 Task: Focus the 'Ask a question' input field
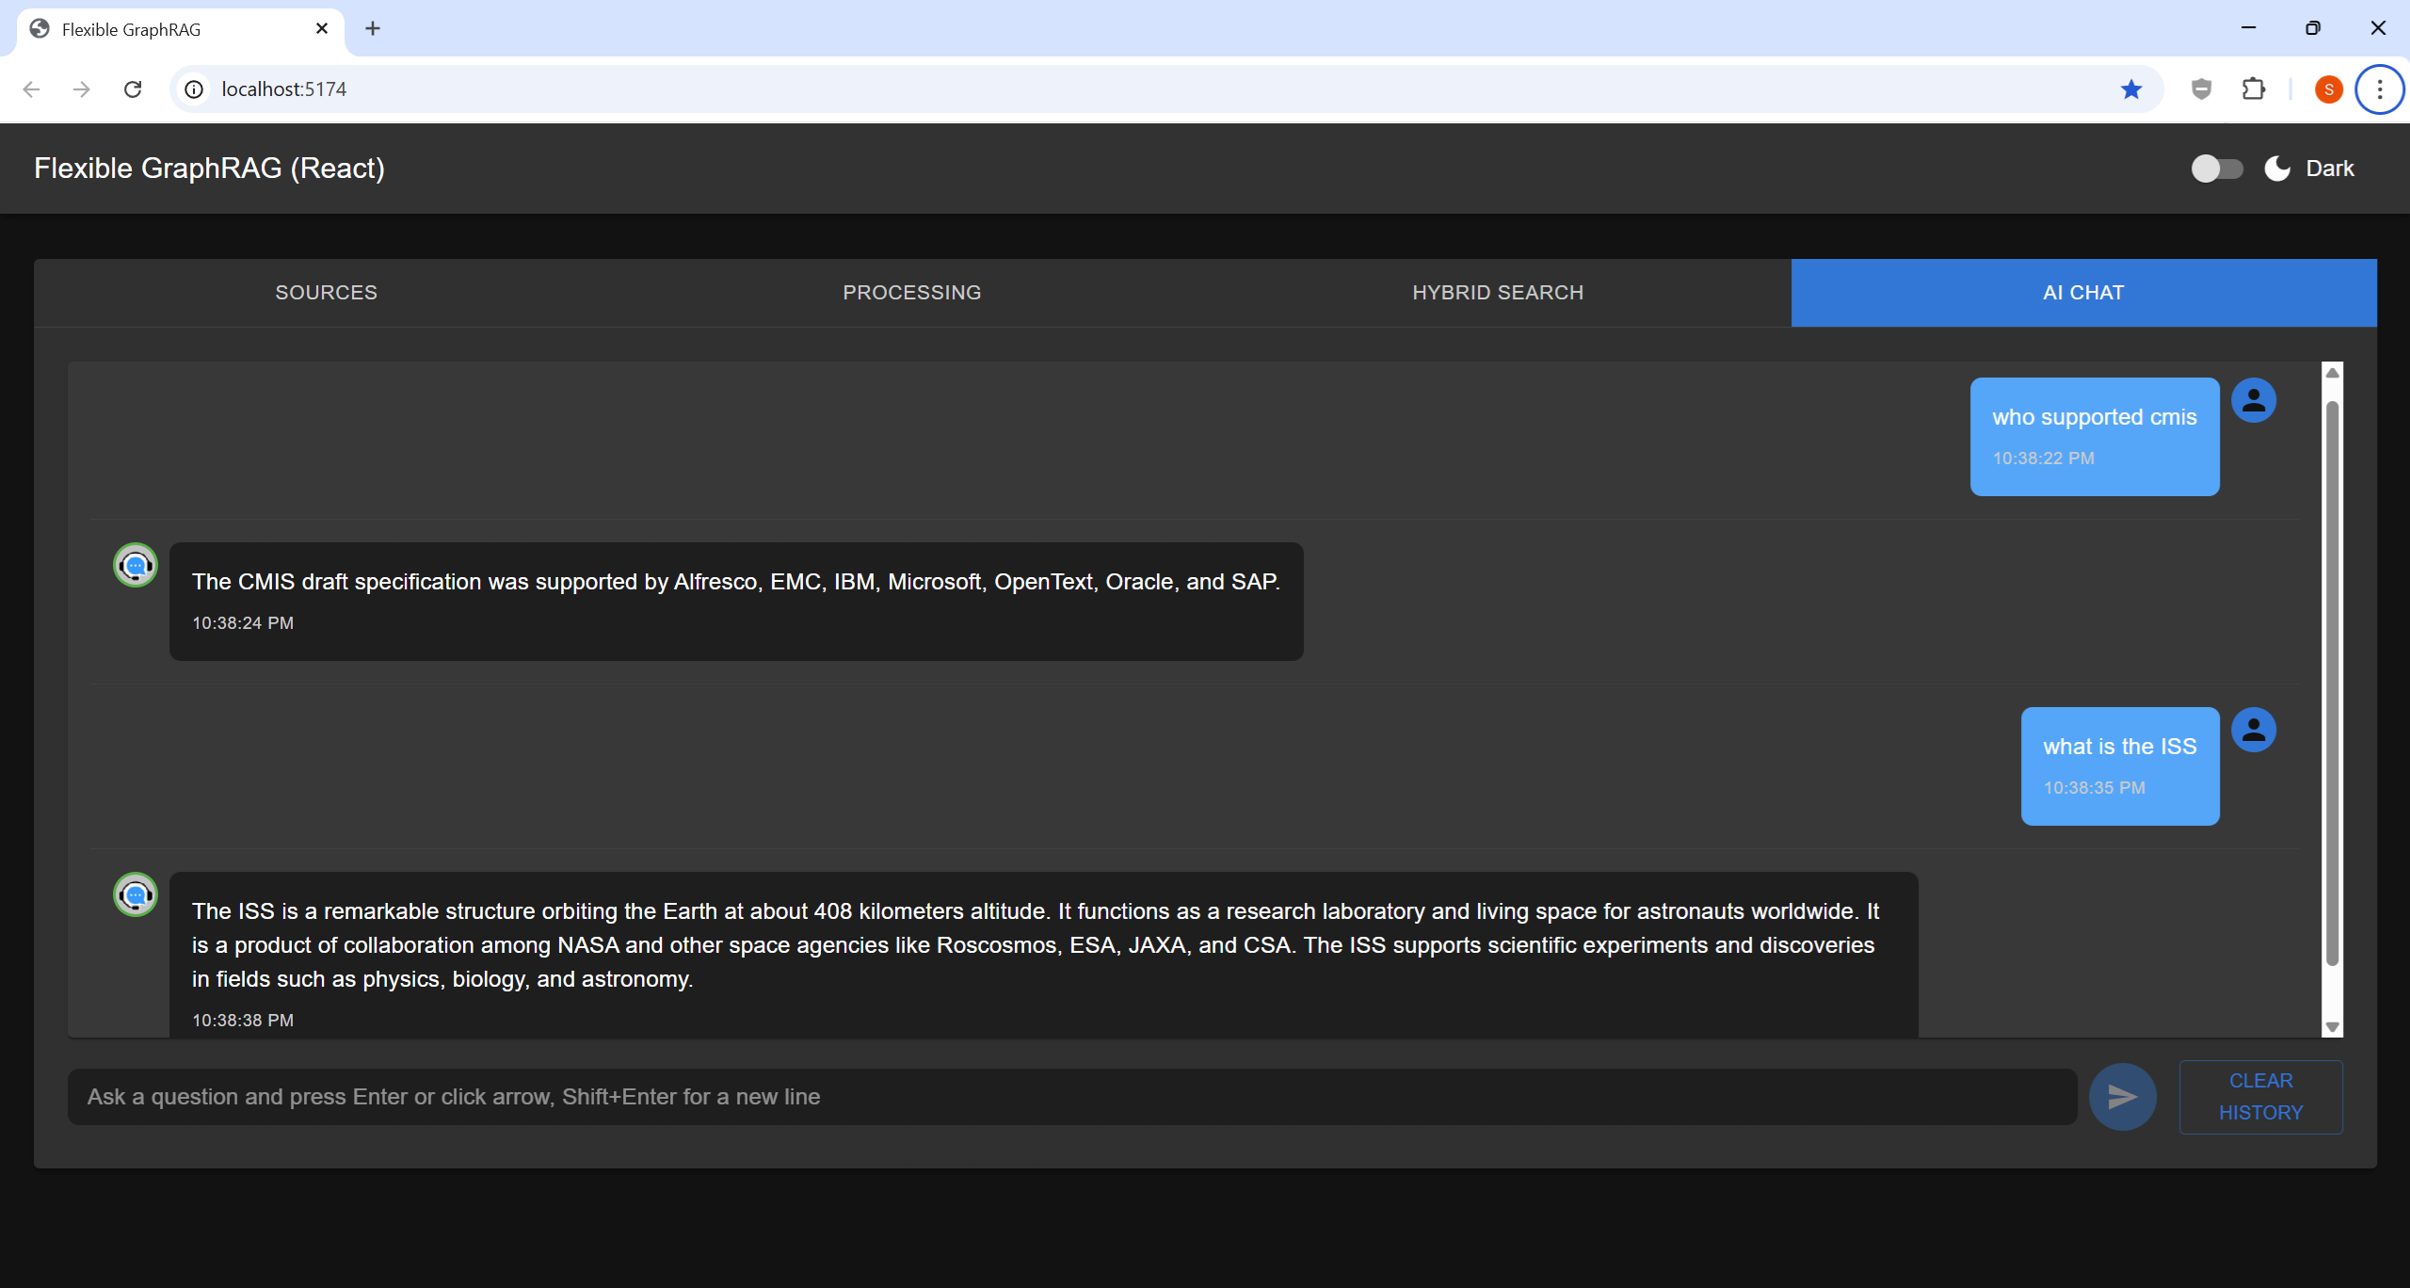point(1071,1096)
